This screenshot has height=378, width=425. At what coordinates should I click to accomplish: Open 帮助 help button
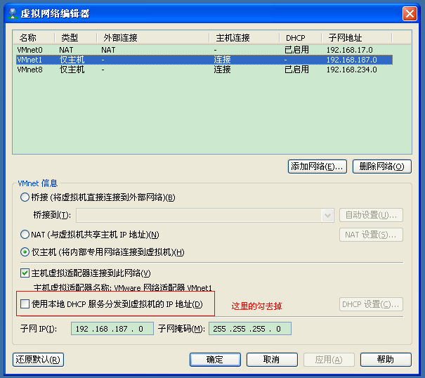386,360
